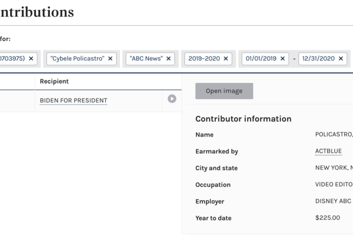
Task: Click the $225.00 year to date amount
Action: 328,218
